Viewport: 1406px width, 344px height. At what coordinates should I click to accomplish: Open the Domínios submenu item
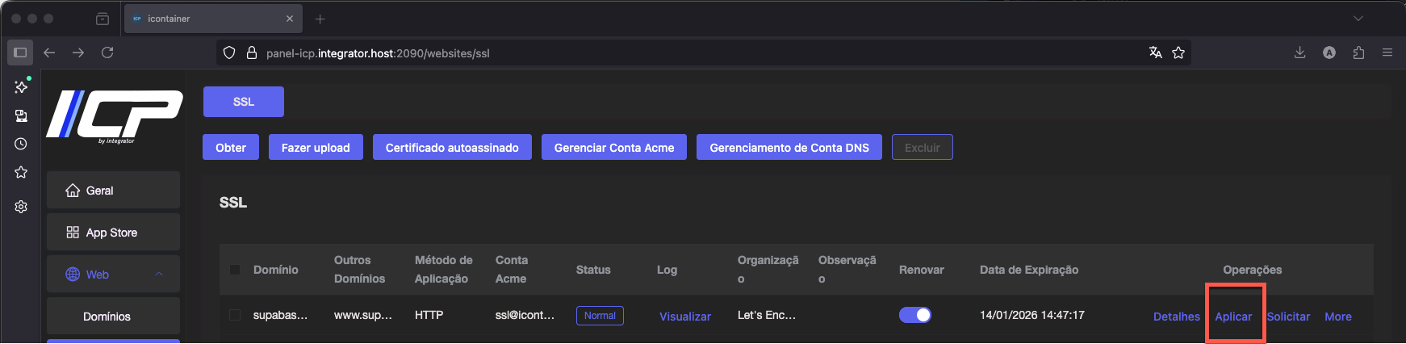(113, 317)
